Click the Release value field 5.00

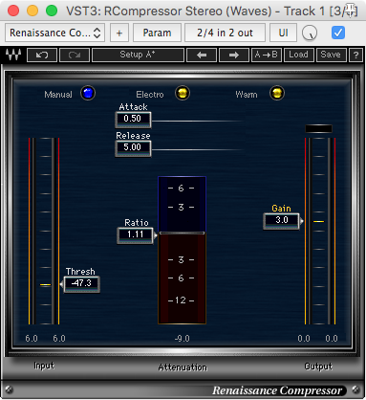[133, 148]
